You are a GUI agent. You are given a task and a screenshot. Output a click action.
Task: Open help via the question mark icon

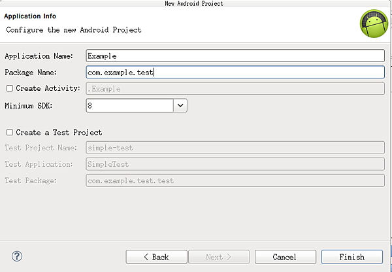(17, 256)
